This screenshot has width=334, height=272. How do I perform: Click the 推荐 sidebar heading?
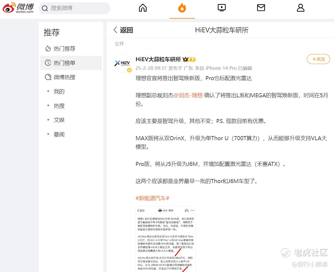point(52,32)
